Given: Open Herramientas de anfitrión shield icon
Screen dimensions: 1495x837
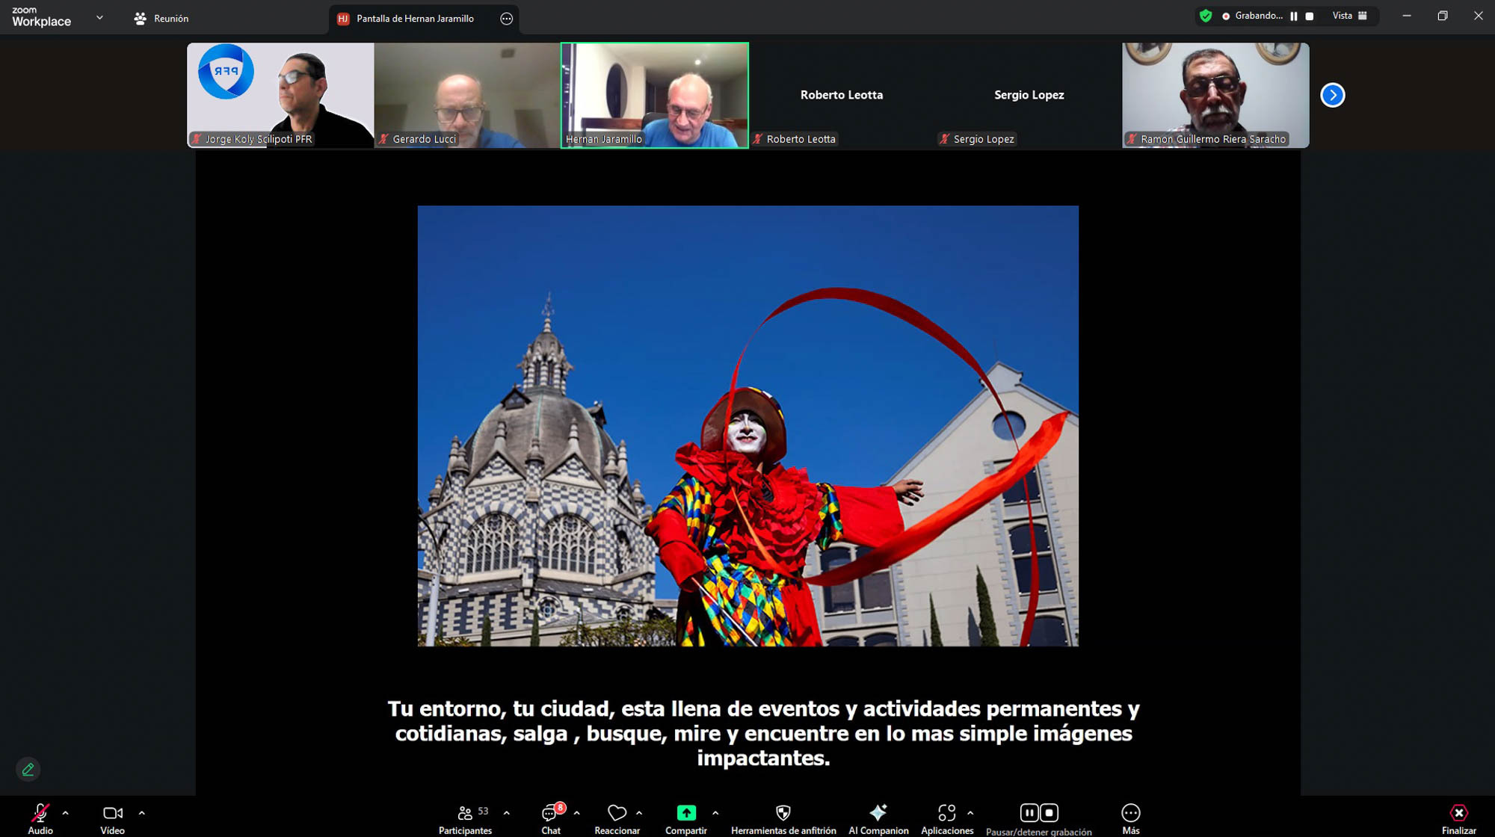Looking at the screenshot, I should point(783,813).
